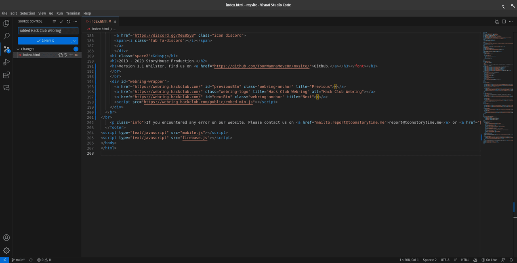Select the index.html editor tab
This screenshot has height=263, width=517.
(x=99, y=21)
